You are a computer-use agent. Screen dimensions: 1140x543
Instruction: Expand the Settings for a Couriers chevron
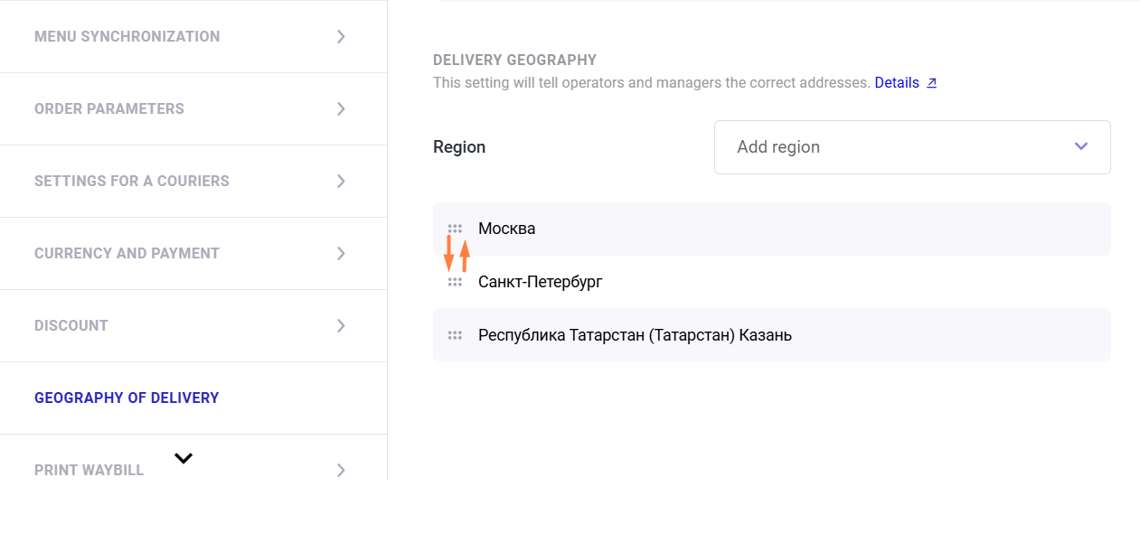tap(341, 182)
